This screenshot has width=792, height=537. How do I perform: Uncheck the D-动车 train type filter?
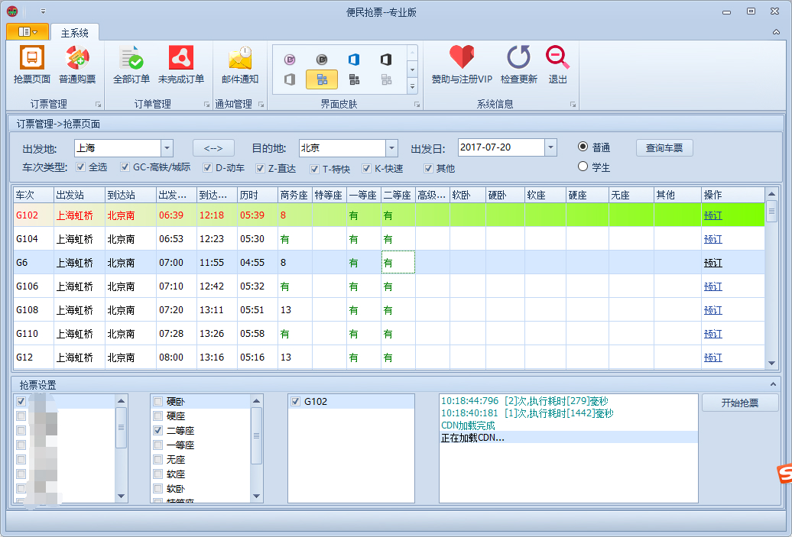pyautogui.click(x=206, y=168)
